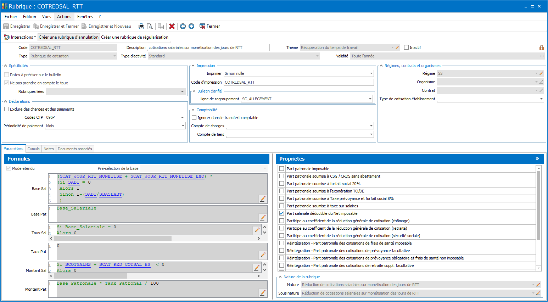This screenshot has width=548, height=302.
Task: Click the Enregistrer save icon
Action: point(6,26)
